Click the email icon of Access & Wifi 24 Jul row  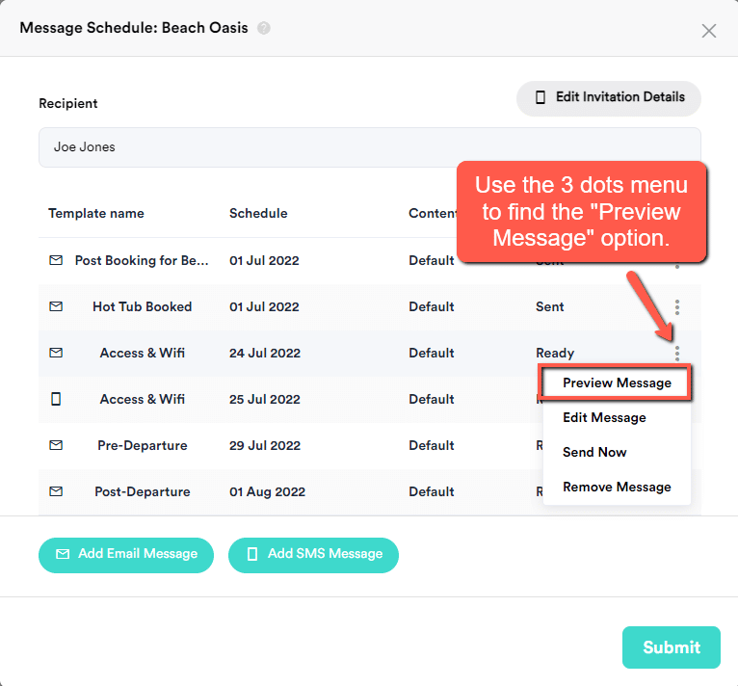coord(56,353)
